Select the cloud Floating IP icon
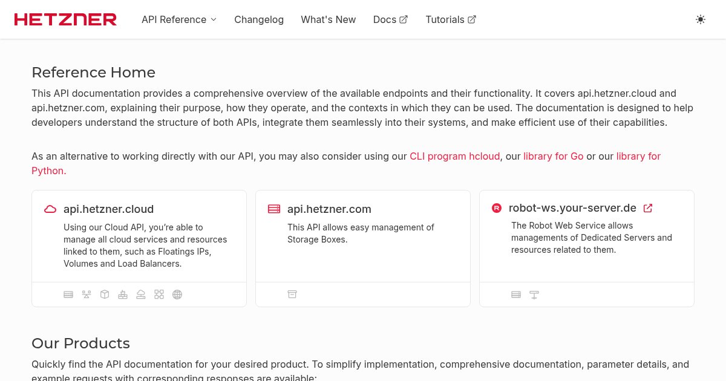726x381 pixels. click(141, 295)
